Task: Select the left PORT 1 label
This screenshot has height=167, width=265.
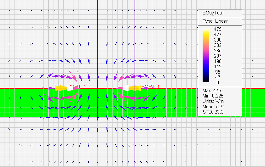Action: point(77,86)
